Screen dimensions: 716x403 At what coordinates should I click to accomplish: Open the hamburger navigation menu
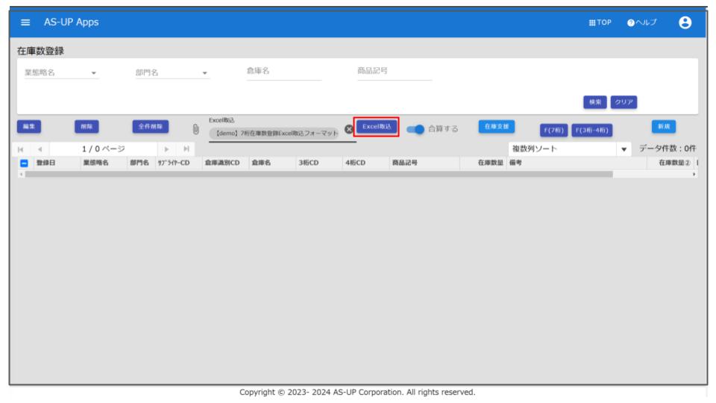click(24, 22)
